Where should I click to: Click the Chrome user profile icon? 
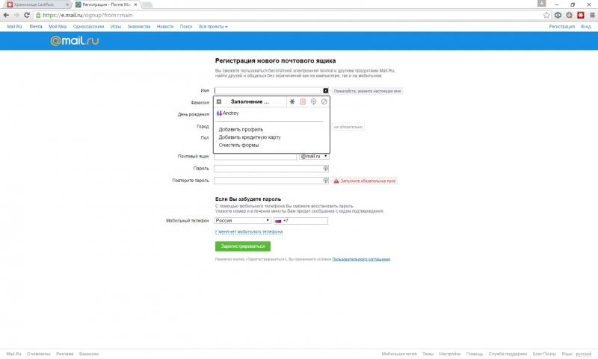pos(541,4)
